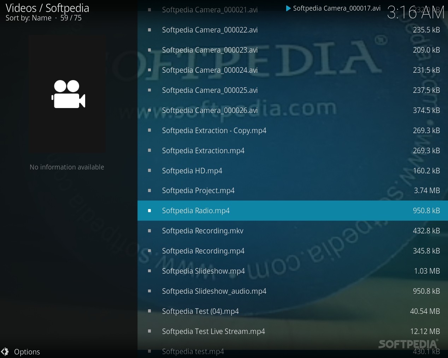448x358 pixels.
Task: Select Softpedia Camera_000022.avi
Action: (x=293, y=30)
